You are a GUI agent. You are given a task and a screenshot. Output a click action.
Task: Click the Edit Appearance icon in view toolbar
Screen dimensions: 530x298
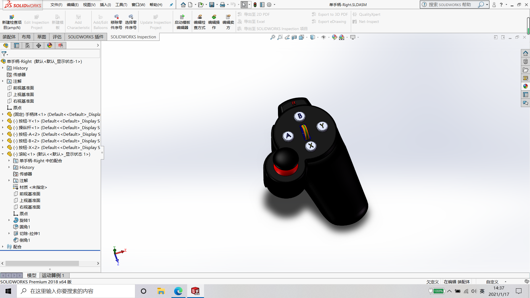(335, 37)
